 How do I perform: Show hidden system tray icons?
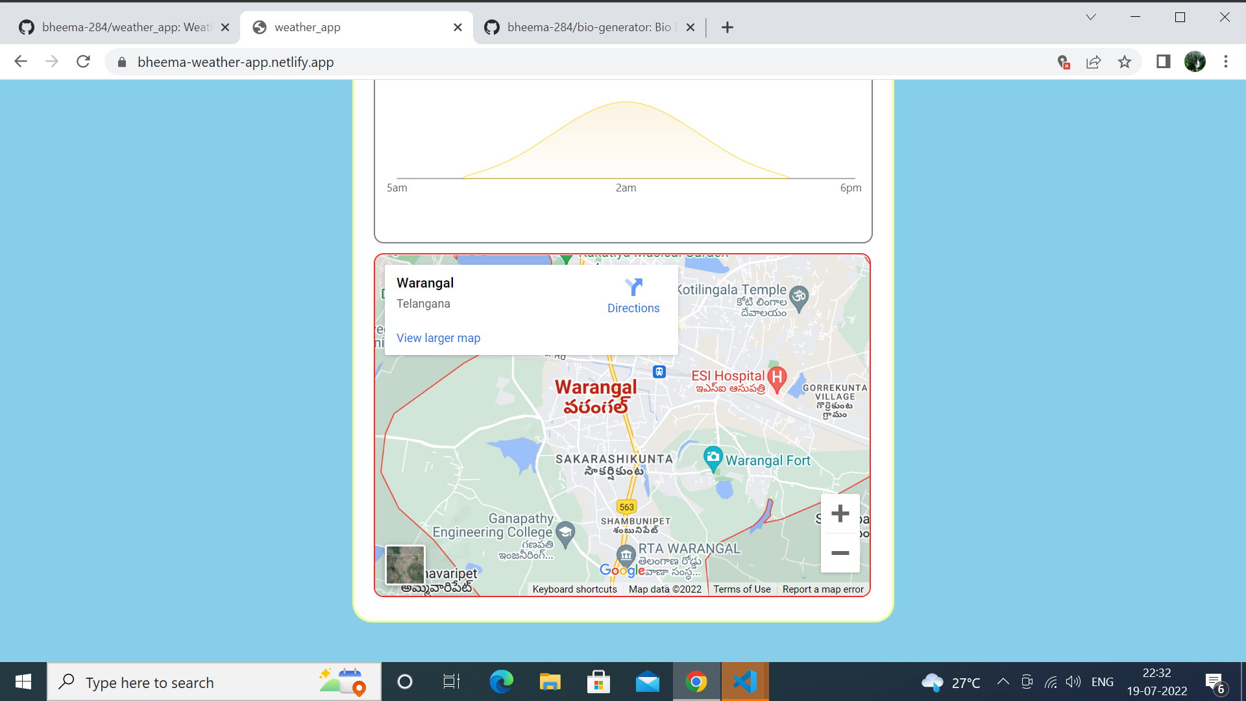1003,682
